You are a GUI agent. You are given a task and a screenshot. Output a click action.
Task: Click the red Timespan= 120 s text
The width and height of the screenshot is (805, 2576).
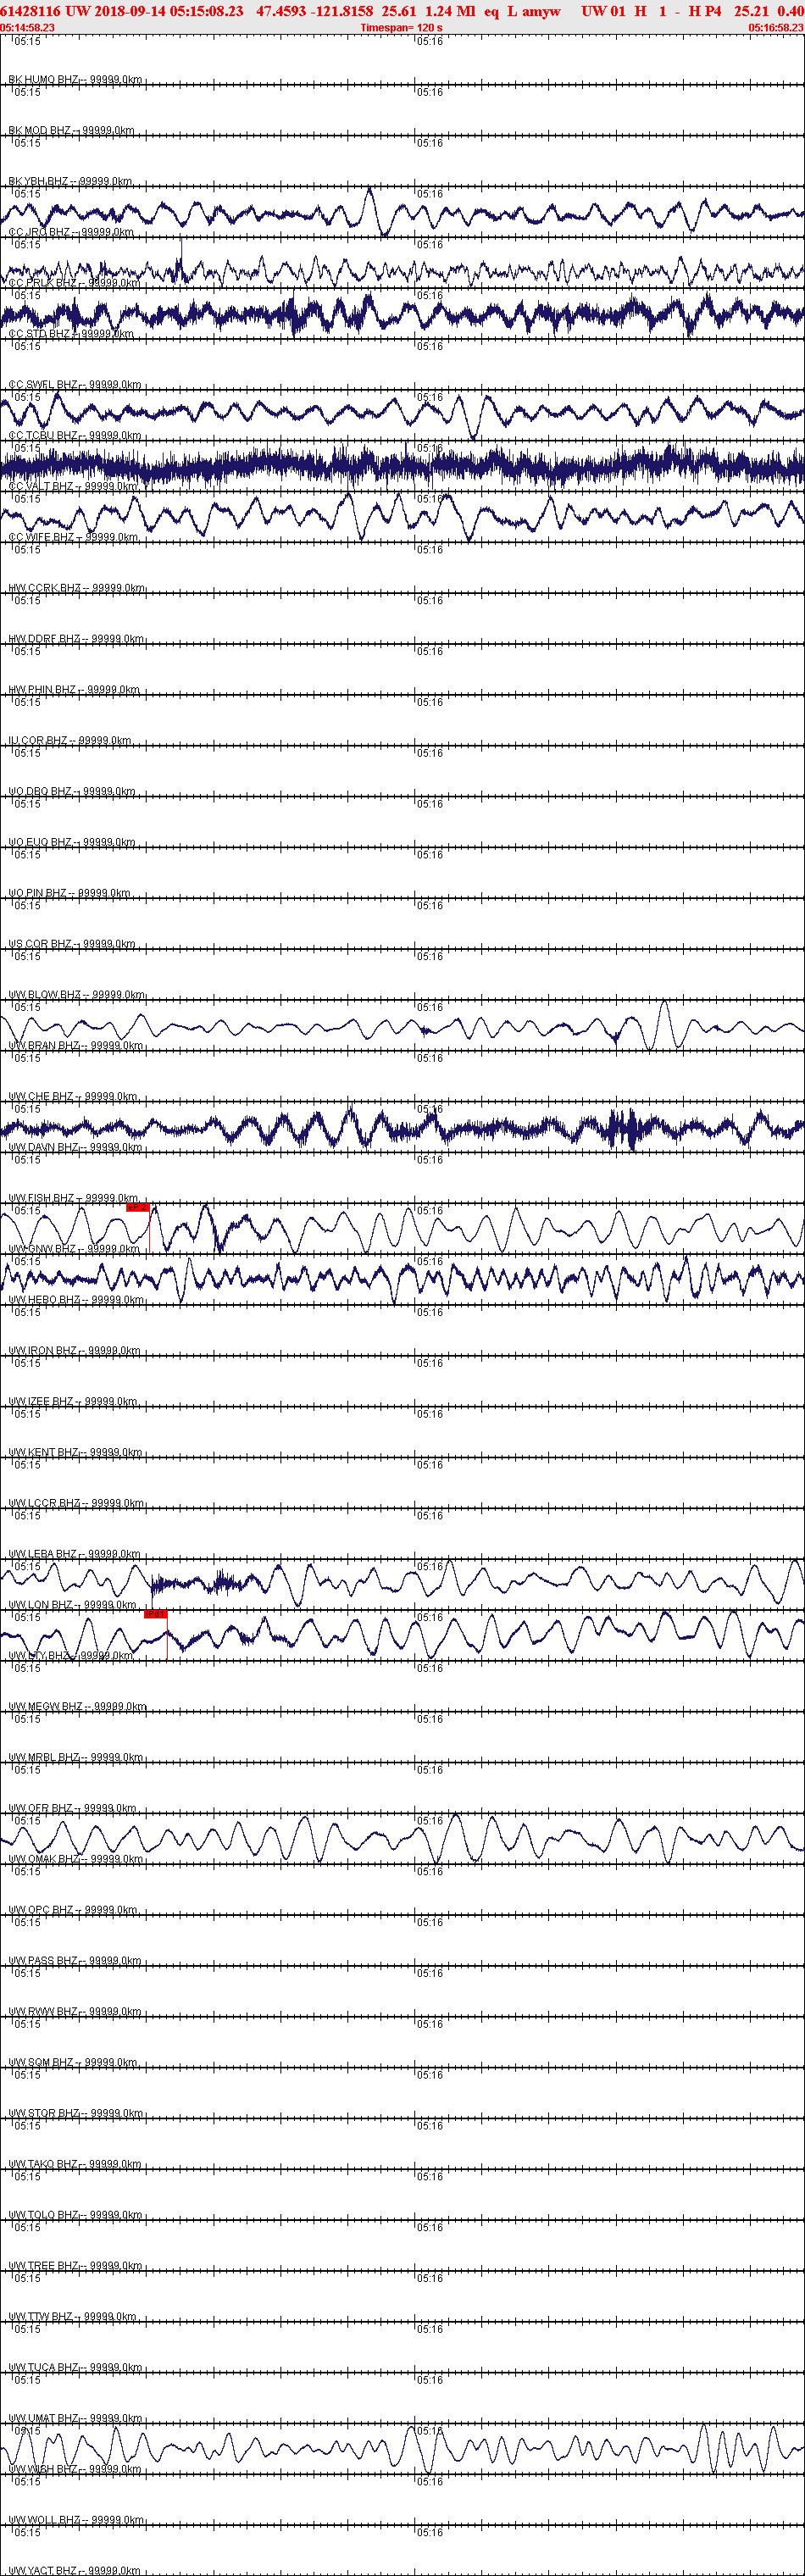tap(401, 28)
